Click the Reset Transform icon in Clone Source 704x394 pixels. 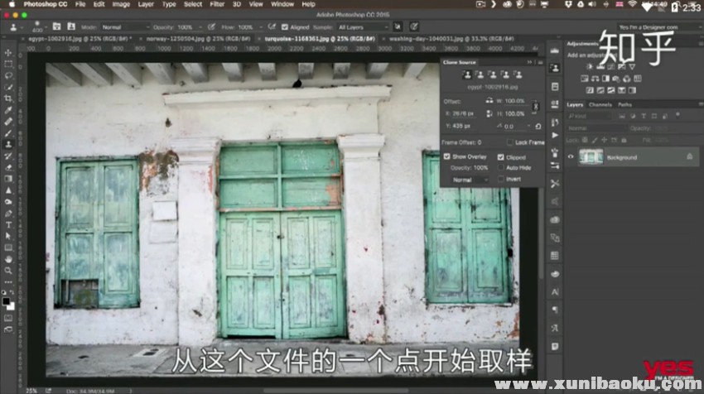point(538,127)
